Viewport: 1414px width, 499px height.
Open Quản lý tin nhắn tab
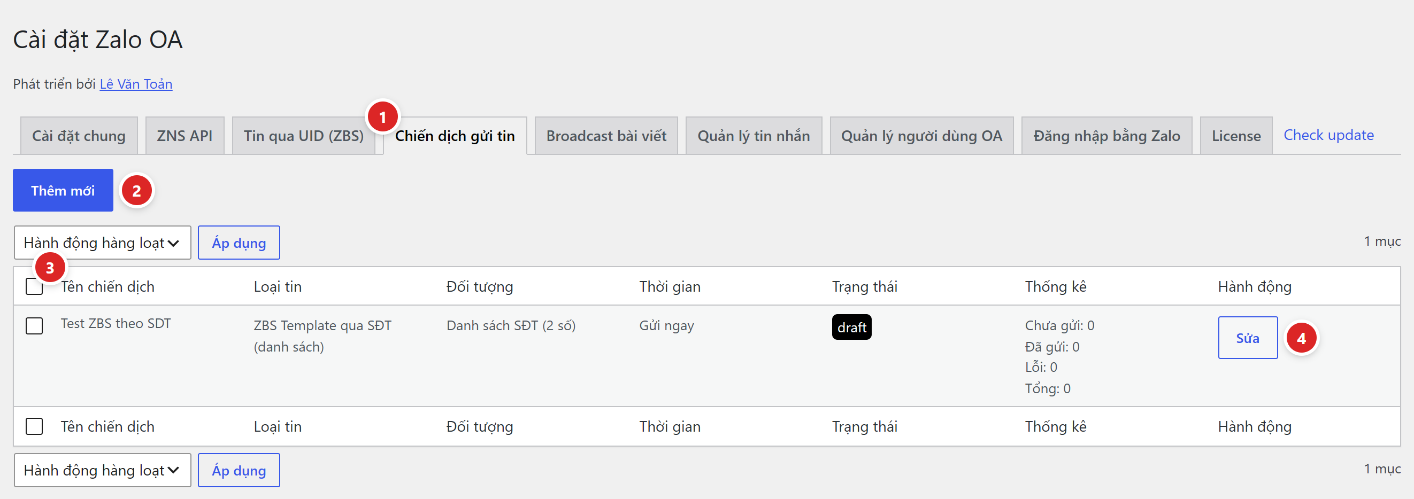click(754, 136)
